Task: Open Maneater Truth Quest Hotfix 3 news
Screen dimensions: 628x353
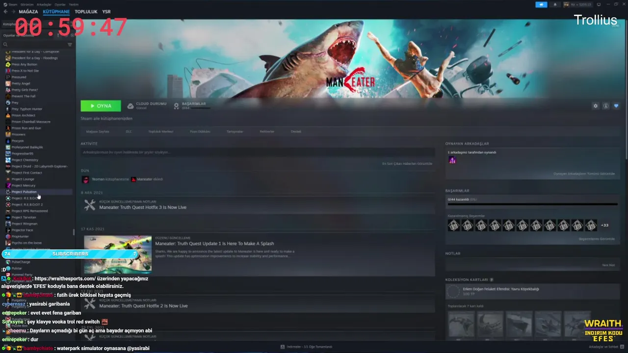Action: click(x=143, y=207)
